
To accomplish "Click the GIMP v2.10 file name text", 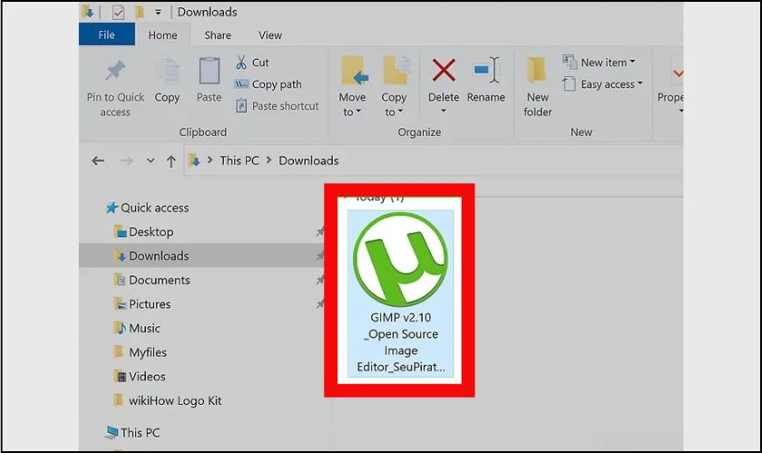I will pos(400,342).
